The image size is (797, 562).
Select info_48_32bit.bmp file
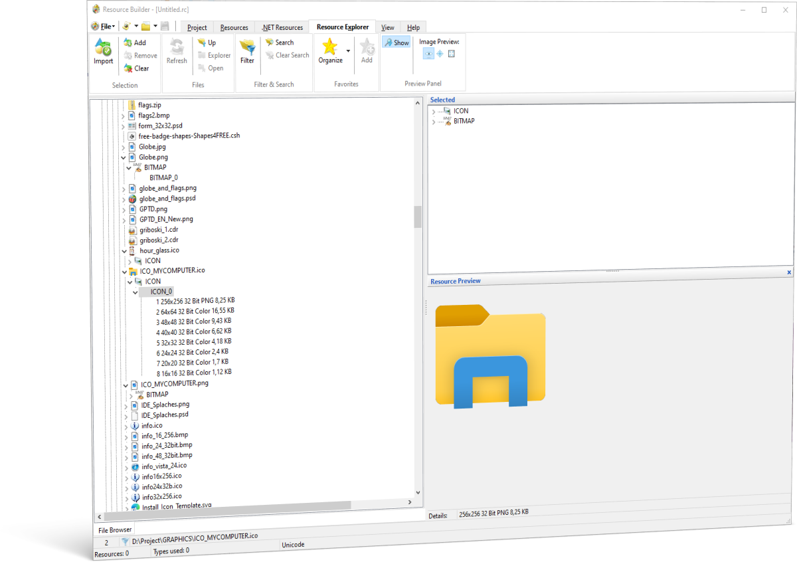click(x=167, y=456)
